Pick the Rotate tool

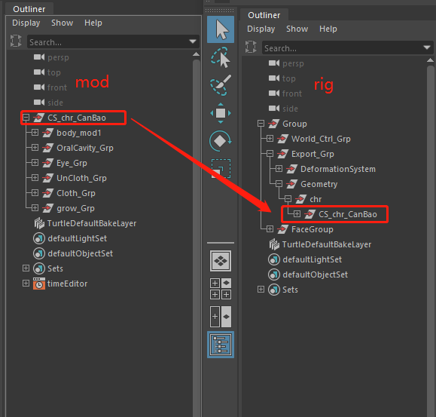coord(221,141)
